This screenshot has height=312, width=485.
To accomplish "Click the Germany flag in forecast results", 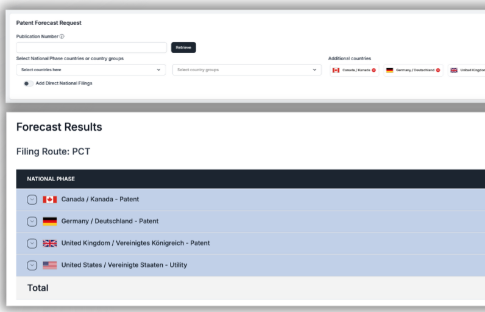I will (50, 221).
